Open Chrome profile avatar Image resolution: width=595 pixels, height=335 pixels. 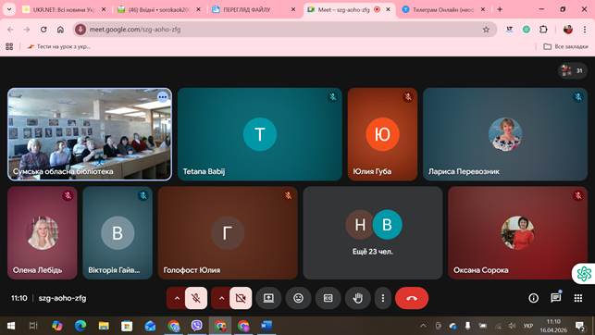568,30
